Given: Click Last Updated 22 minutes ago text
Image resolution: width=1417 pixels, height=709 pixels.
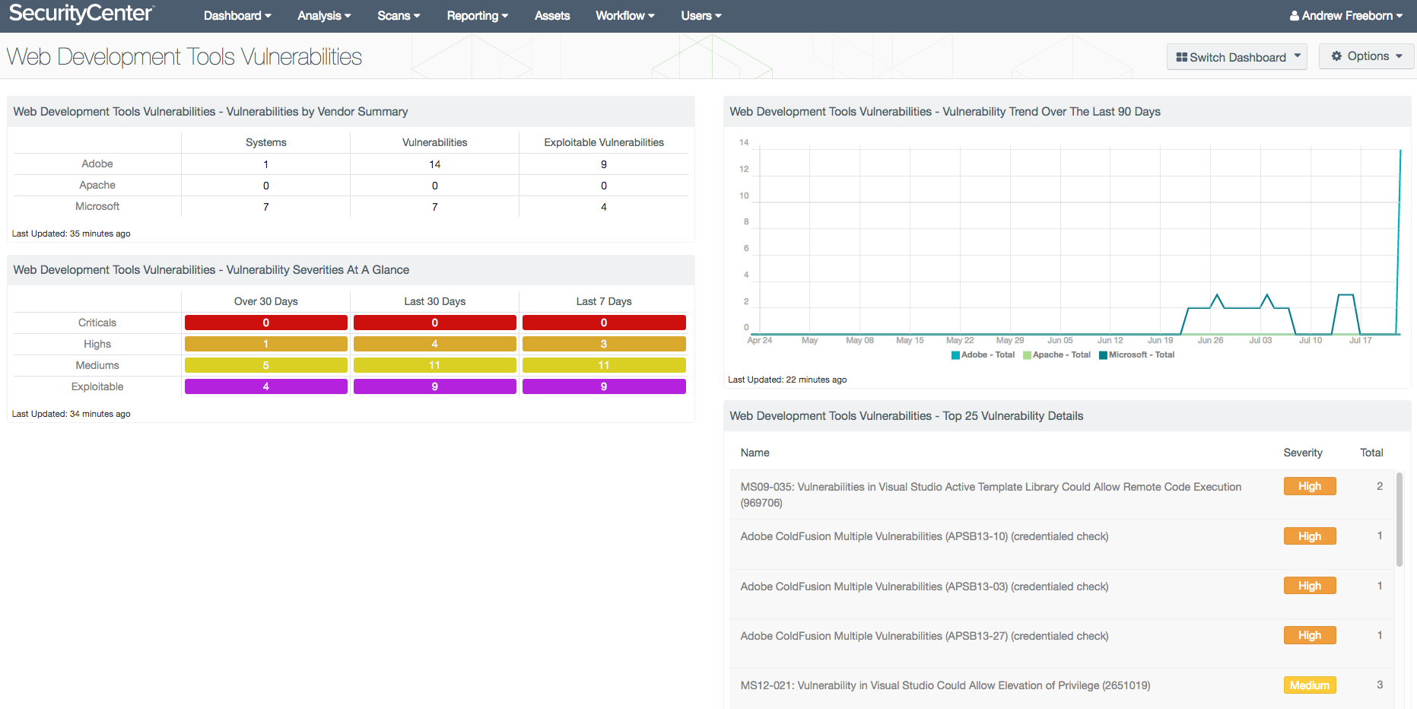Looking at the screenshot, I should (x=787, y=380).
